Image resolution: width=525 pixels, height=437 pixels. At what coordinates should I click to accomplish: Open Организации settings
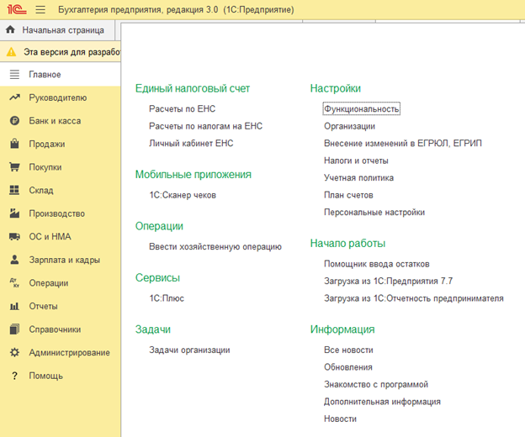click(349, 126)
